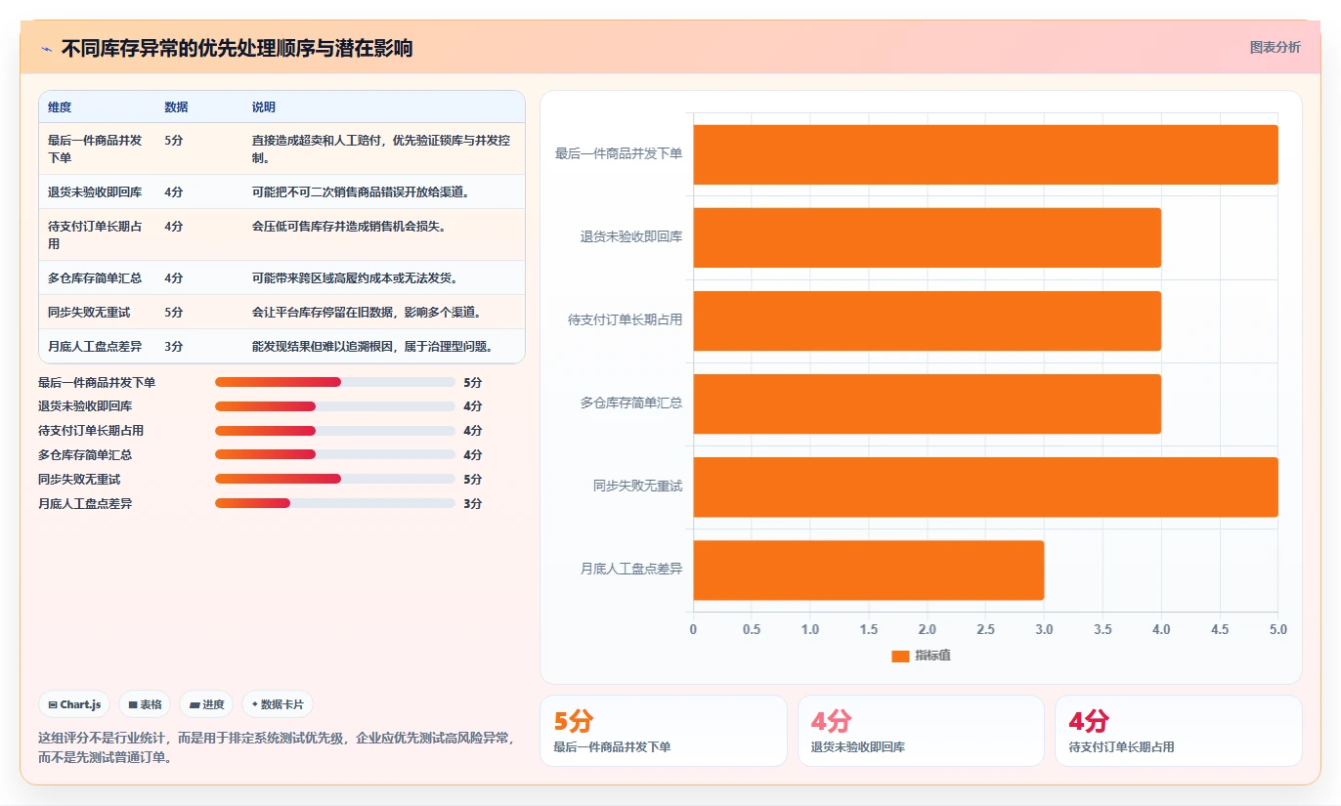The image size is (1341, 806).
Task: Open the 4分 退货未验收即回库 data card
Action: 921,731
